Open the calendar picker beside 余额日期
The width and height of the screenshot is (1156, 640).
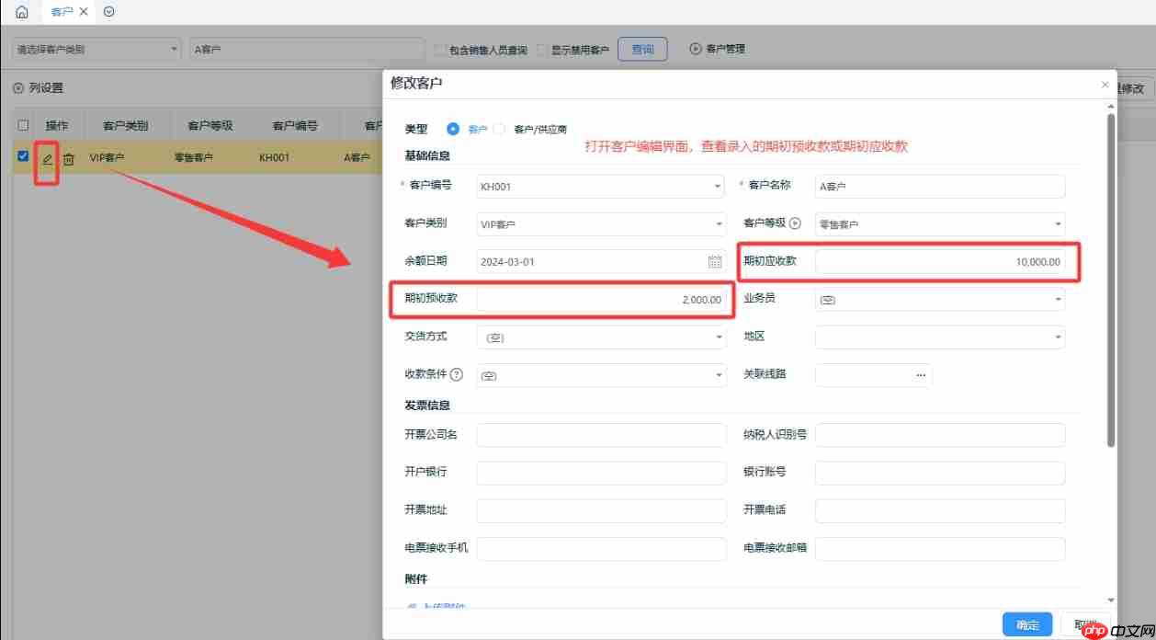[715, 261]
